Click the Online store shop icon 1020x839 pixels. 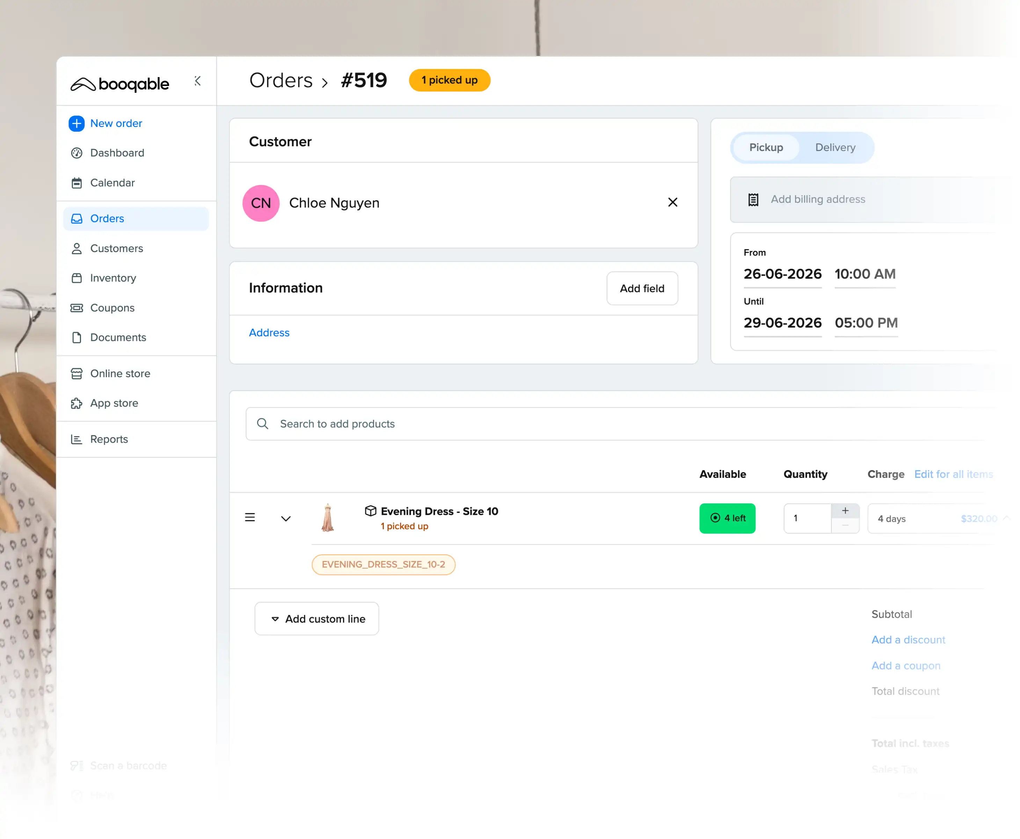point(76,374)
